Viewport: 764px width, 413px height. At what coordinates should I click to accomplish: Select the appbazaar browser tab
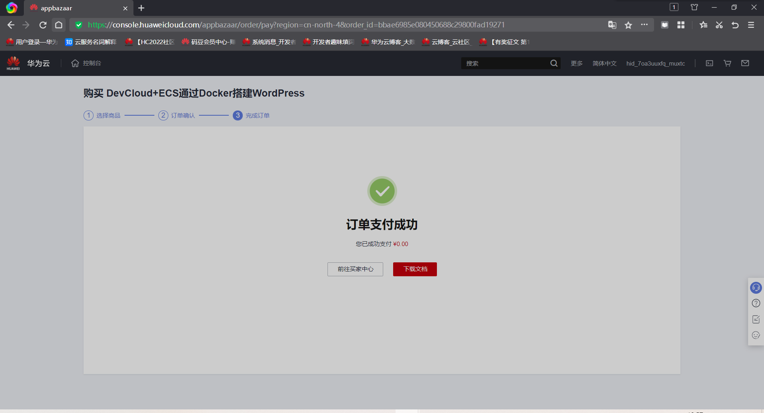79,8
